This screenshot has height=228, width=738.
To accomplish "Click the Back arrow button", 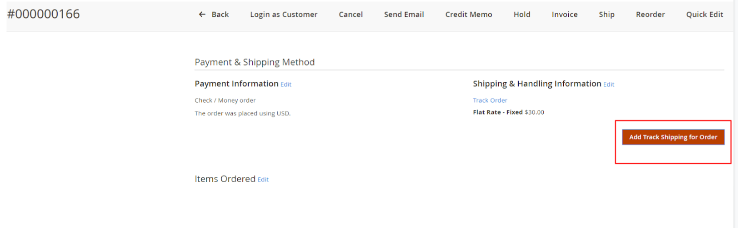I will [214, 14].
